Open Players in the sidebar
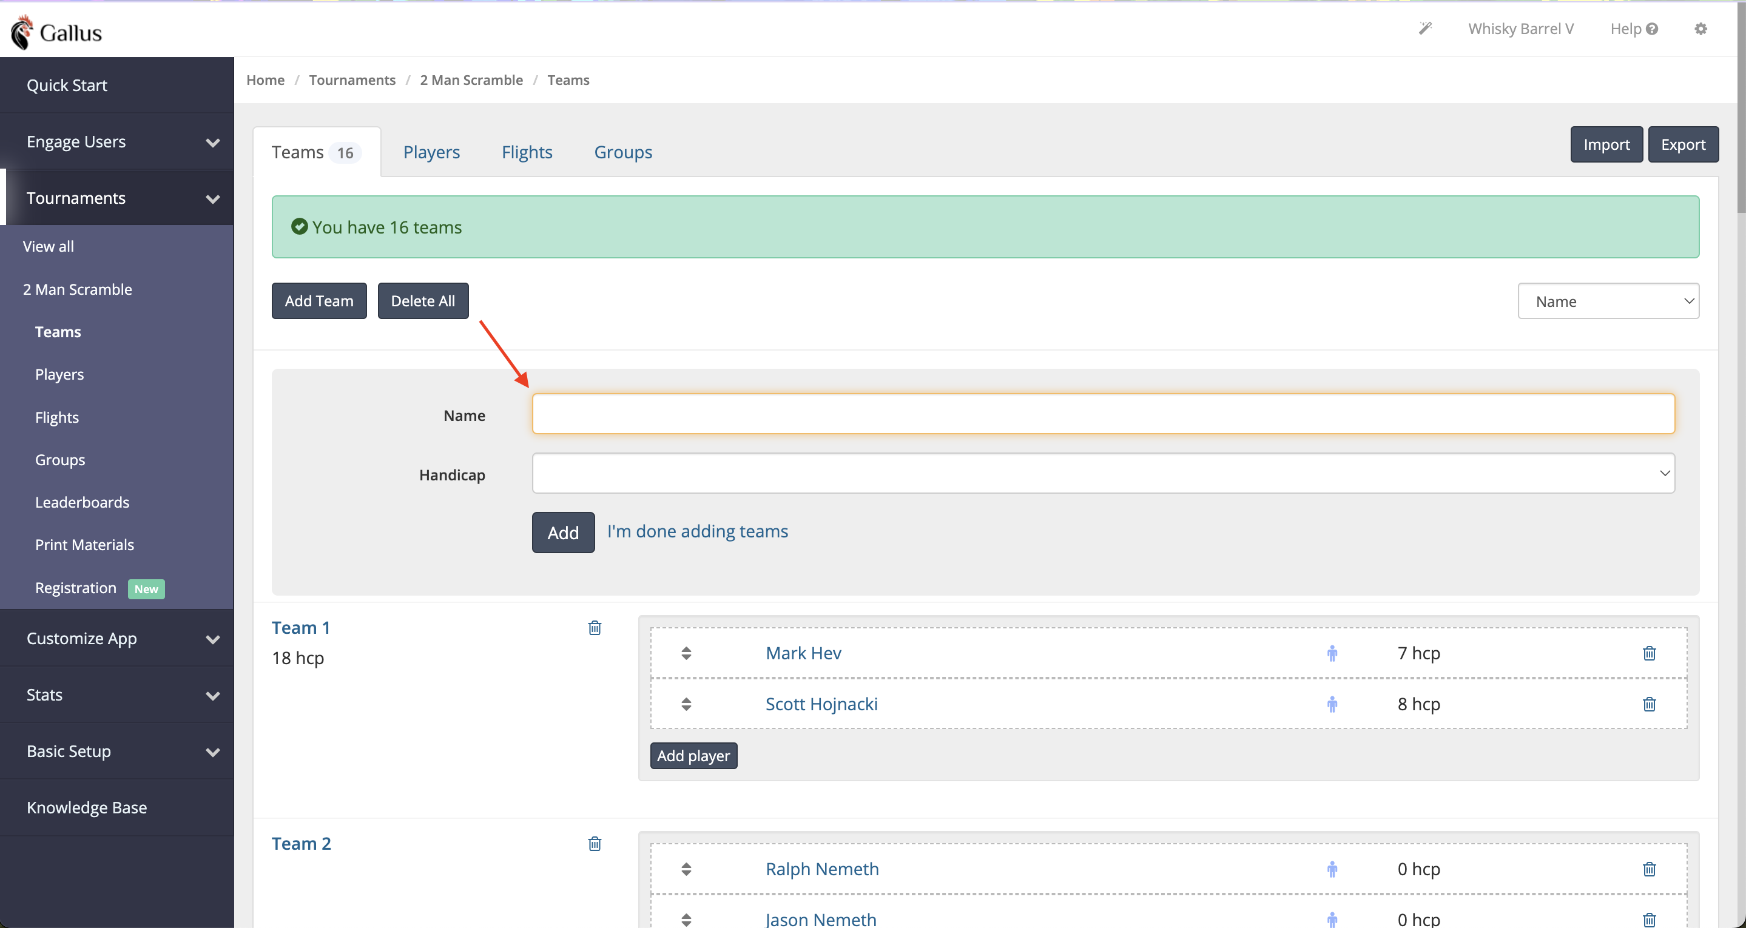Viewport: 1746px width, 928px height. pos(59,374)
